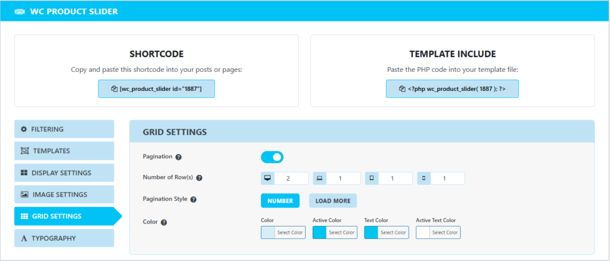Copy the wc_product_slider shortcode button
This screenshot has height=261, width=610.
point(157,89)
